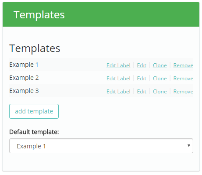Click the add template button

tap(34, 111)
